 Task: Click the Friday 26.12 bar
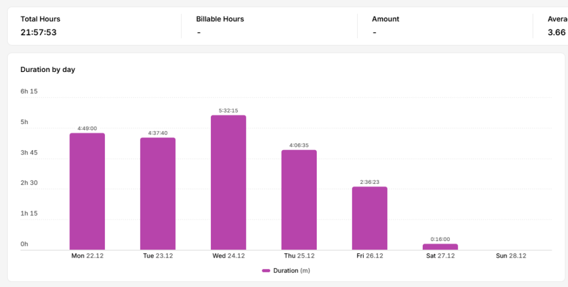[370, 218]
